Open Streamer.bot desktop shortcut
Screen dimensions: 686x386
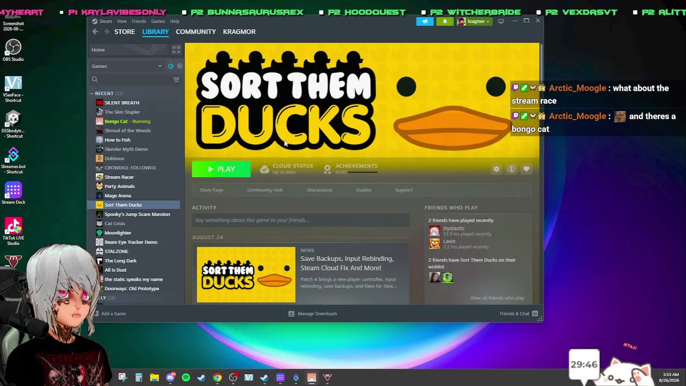(13, 161)
